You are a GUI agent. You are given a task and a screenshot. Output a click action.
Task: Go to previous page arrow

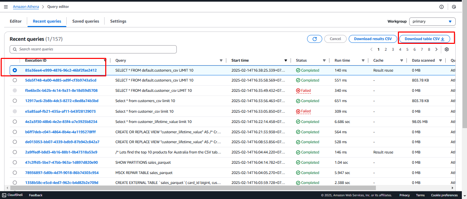coord(371,49)
